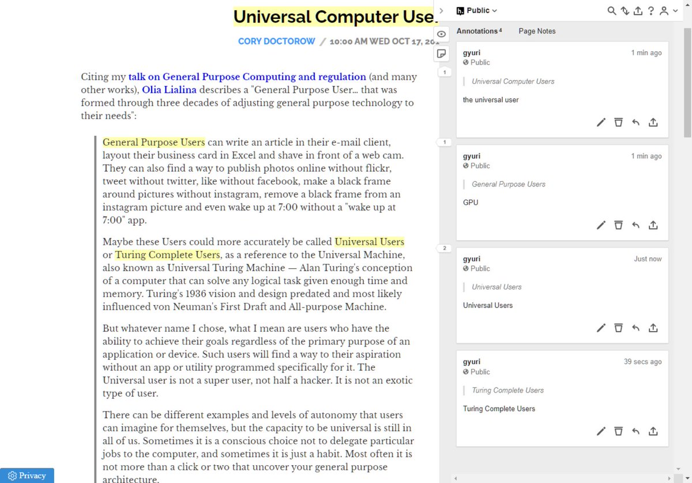Screen dimensions: 692x483
Task: Expand the Public group dropdown
Action: [476, 10]
